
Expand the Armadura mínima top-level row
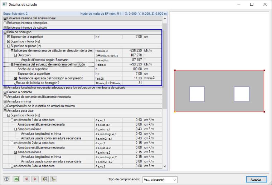(x=5, y=101)
